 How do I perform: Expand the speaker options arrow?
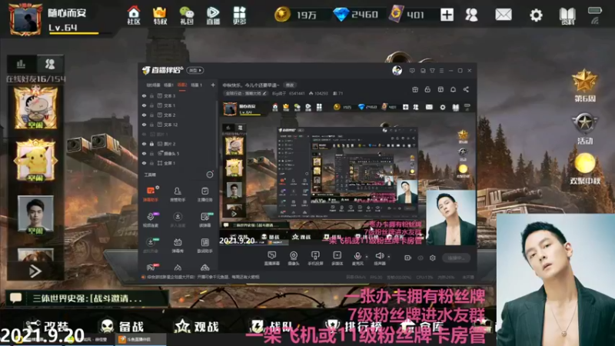(x=389, y=257)
